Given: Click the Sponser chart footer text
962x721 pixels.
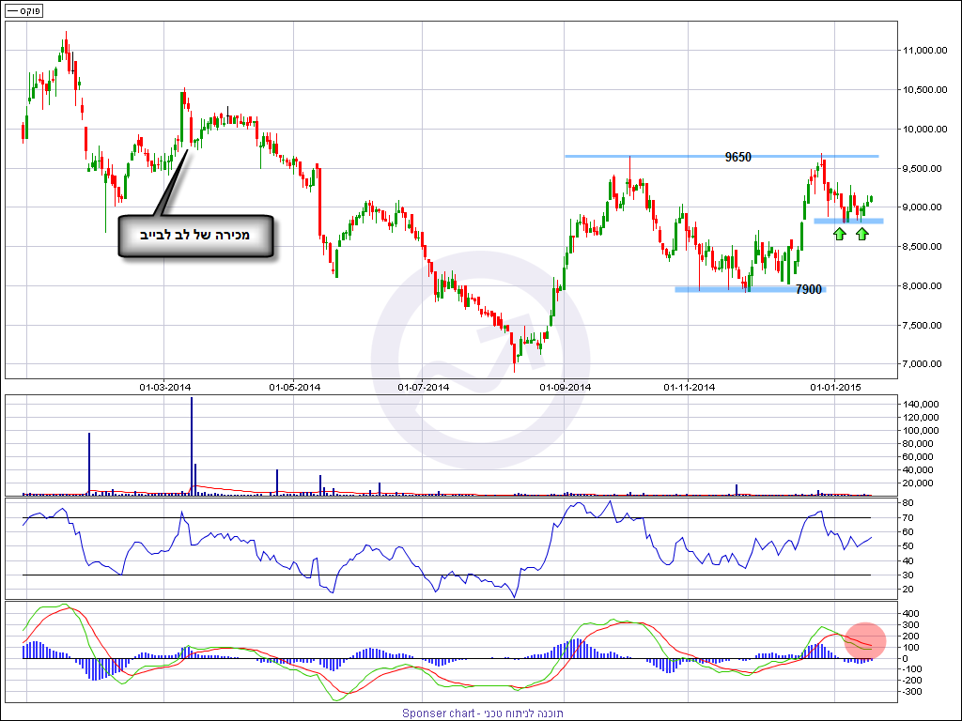Looking at the screenshot, I should [x=482, y=713].
